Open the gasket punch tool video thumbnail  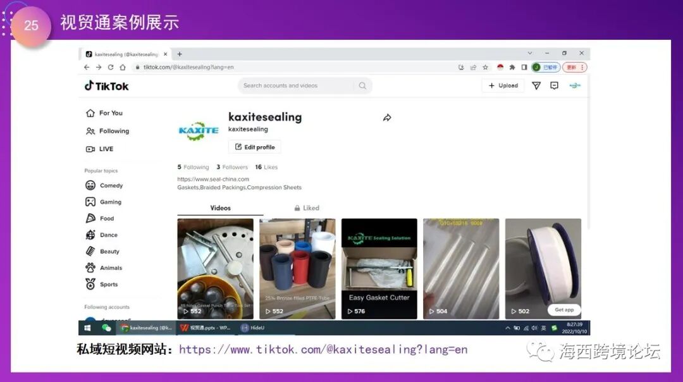coord(215,269)
